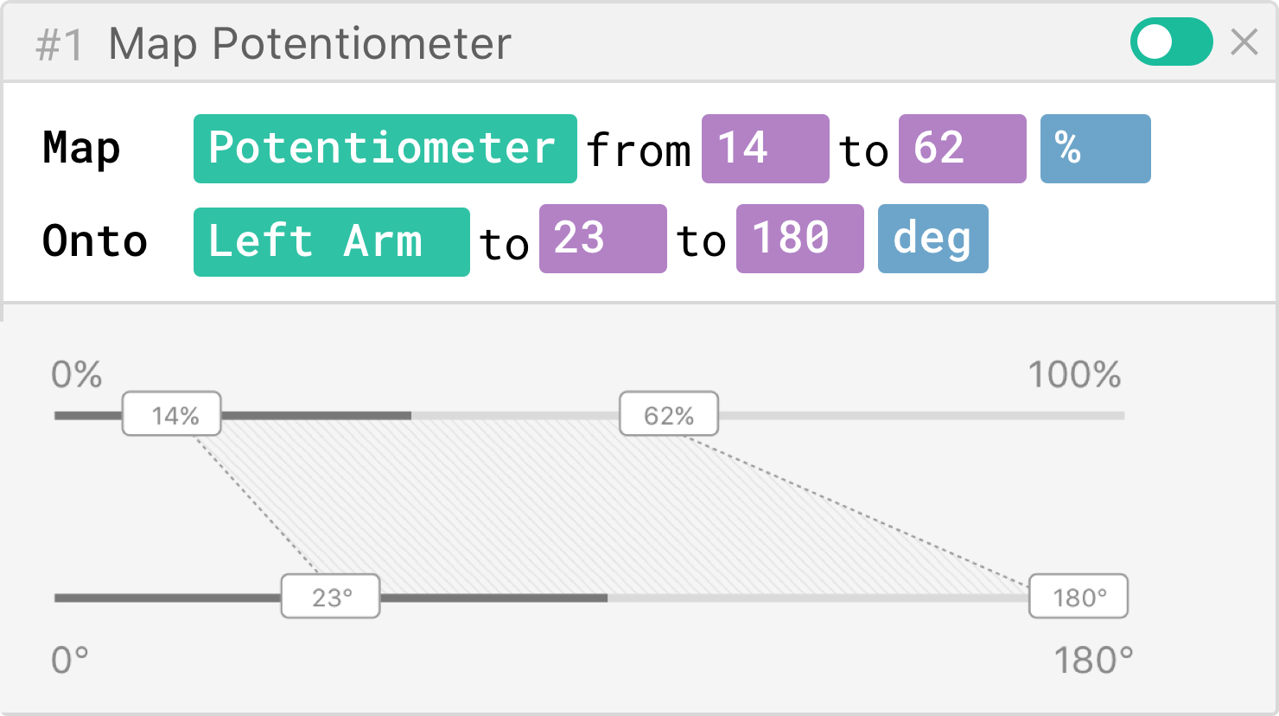
Task: Click the 62% slider handle
Action: click(x=669, y=414)
